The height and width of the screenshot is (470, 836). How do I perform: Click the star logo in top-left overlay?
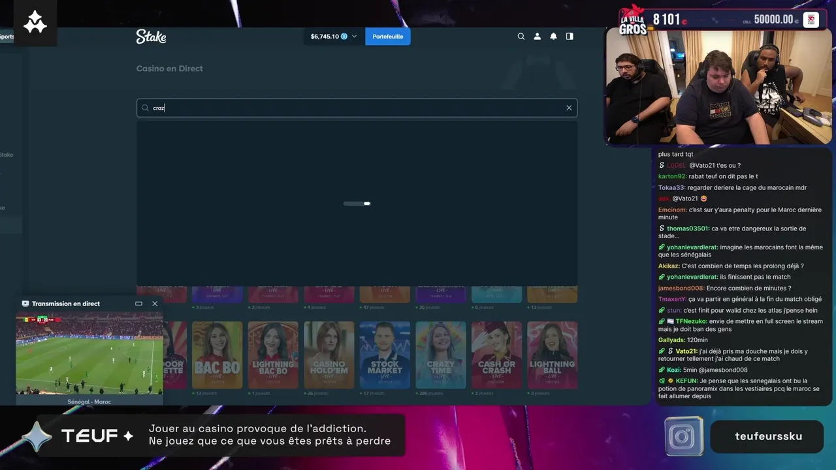point(35,23)
